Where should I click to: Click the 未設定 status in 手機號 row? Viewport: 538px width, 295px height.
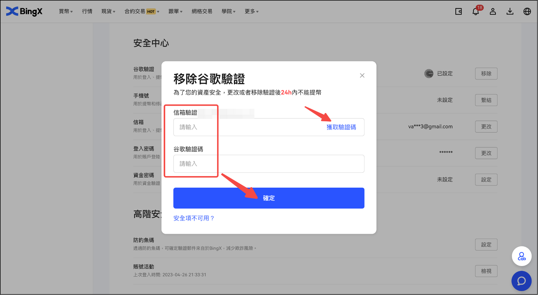(x=445, y=100)
